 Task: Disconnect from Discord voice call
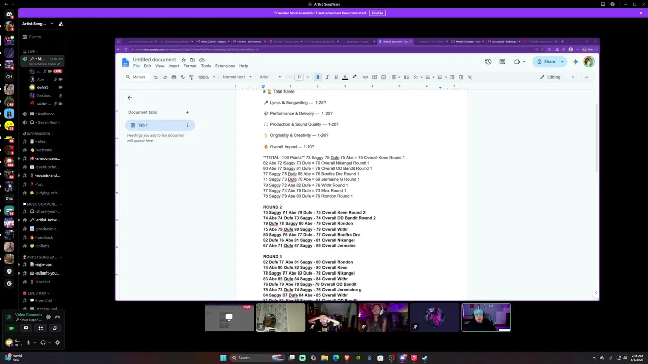(57, 317)
